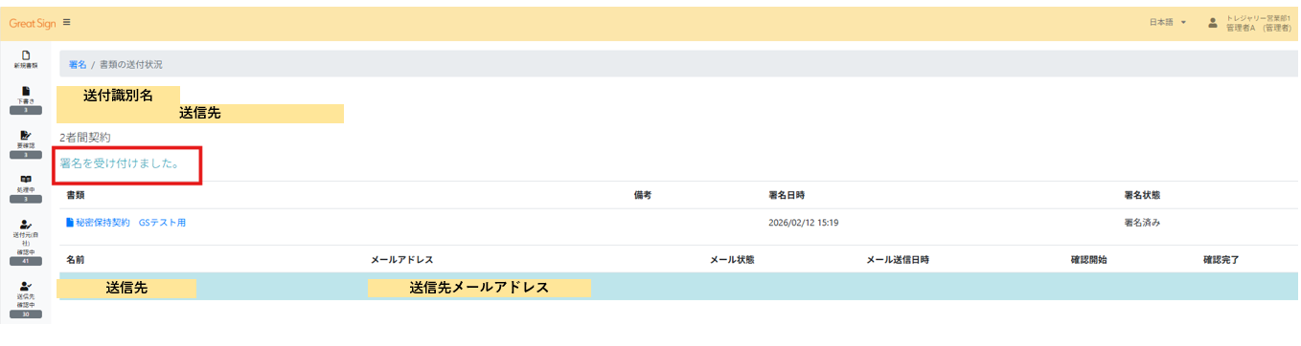Click 署名を受け付けました。 message

click(x=119, y=163)
